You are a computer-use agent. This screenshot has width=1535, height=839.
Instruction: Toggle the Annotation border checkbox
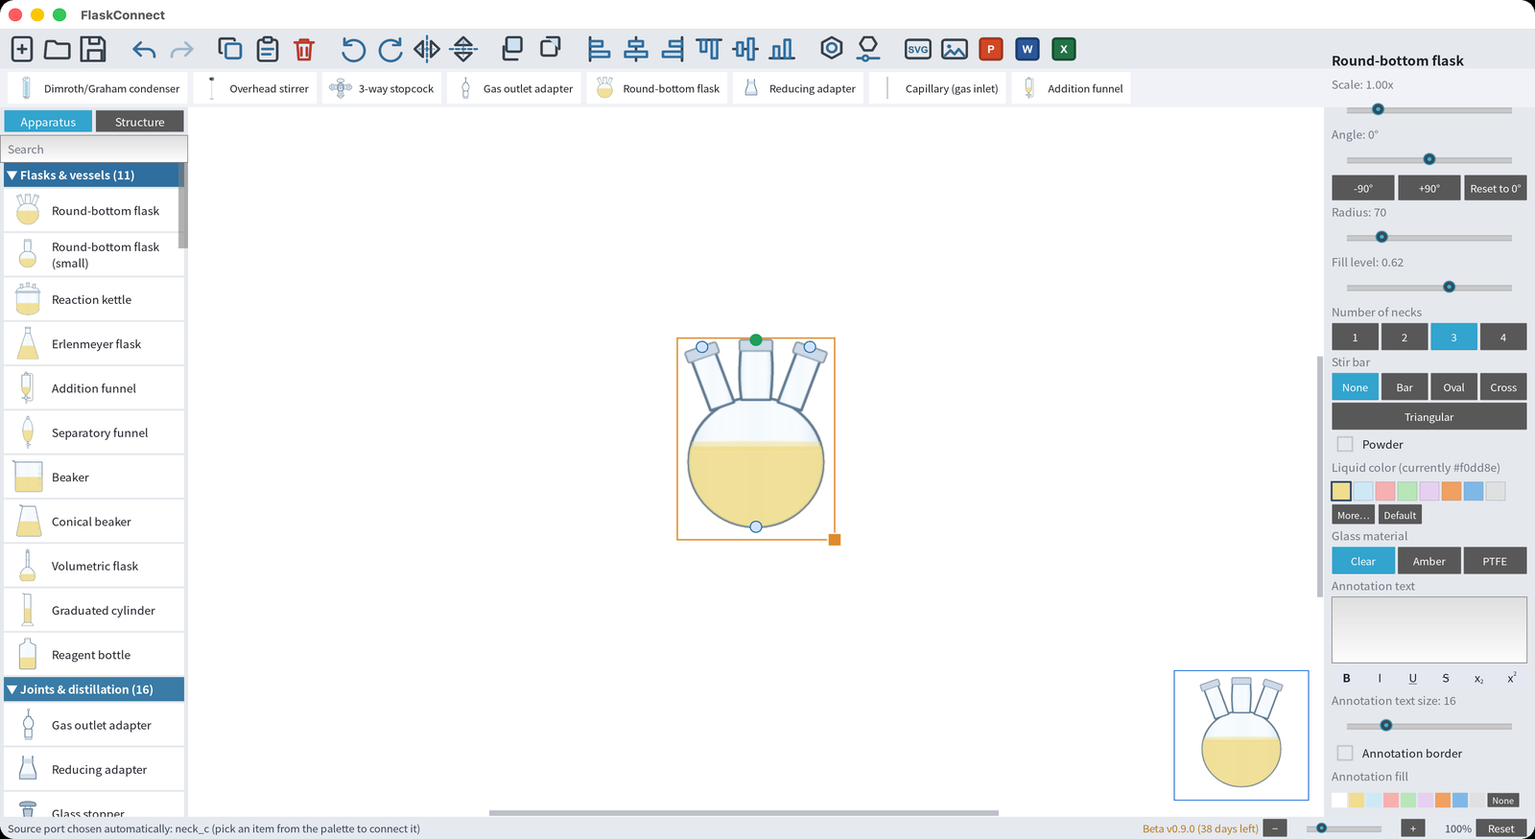pos(1345,753)
